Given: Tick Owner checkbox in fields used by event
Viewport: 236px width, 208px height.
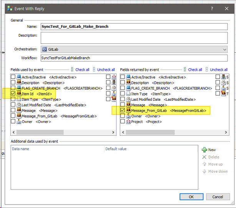Looking at the screenshot, I should (x=13, y=121).
